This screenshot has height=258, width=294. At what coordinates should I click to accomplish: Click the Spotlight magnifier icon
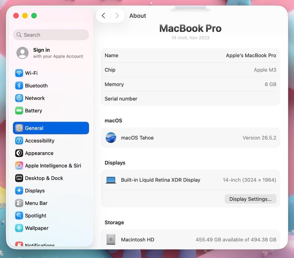click(x=19, y=216)
